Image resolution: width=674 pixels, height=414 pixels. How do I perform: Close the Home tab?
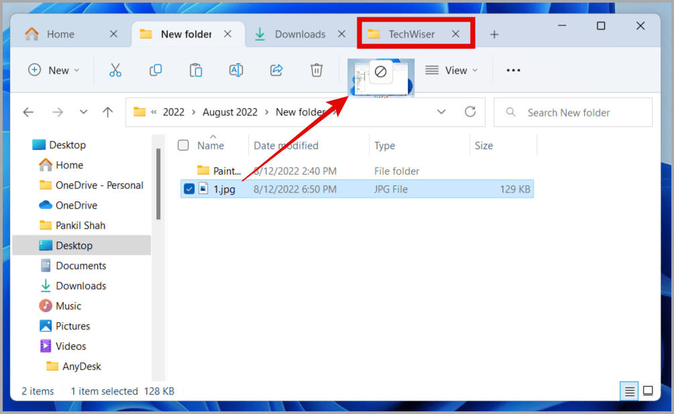113,34
